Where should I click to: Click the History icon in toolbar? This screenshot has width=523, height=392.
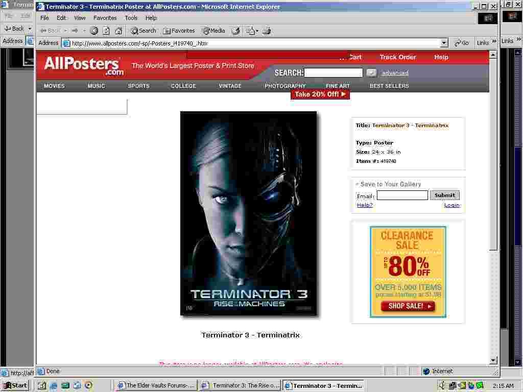(236, 31)
